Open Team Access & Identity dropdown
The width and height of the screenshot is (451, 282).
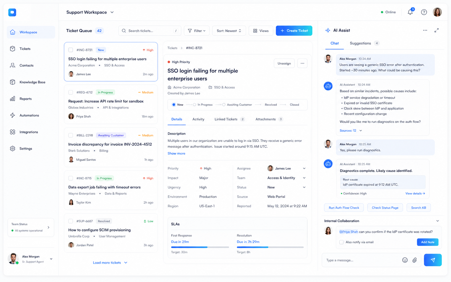point(287,178)
